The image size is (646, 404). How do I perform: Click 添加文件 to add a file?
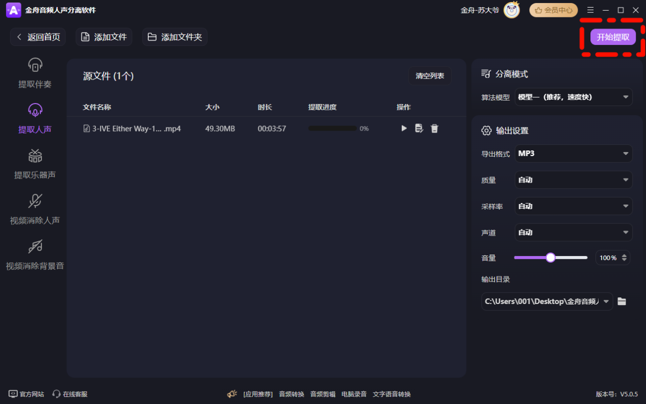click(104, 37)
